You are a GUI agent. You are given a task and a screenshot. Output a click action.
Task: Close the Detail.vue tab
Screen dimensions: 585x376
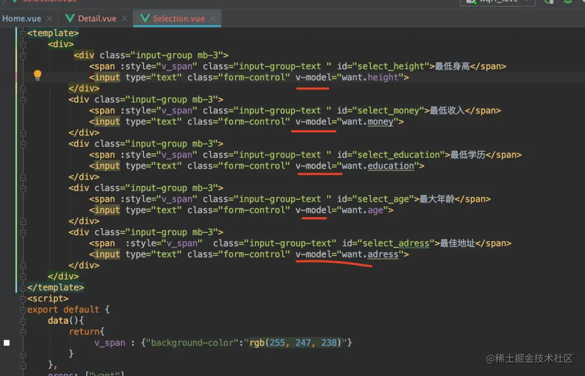125,18
